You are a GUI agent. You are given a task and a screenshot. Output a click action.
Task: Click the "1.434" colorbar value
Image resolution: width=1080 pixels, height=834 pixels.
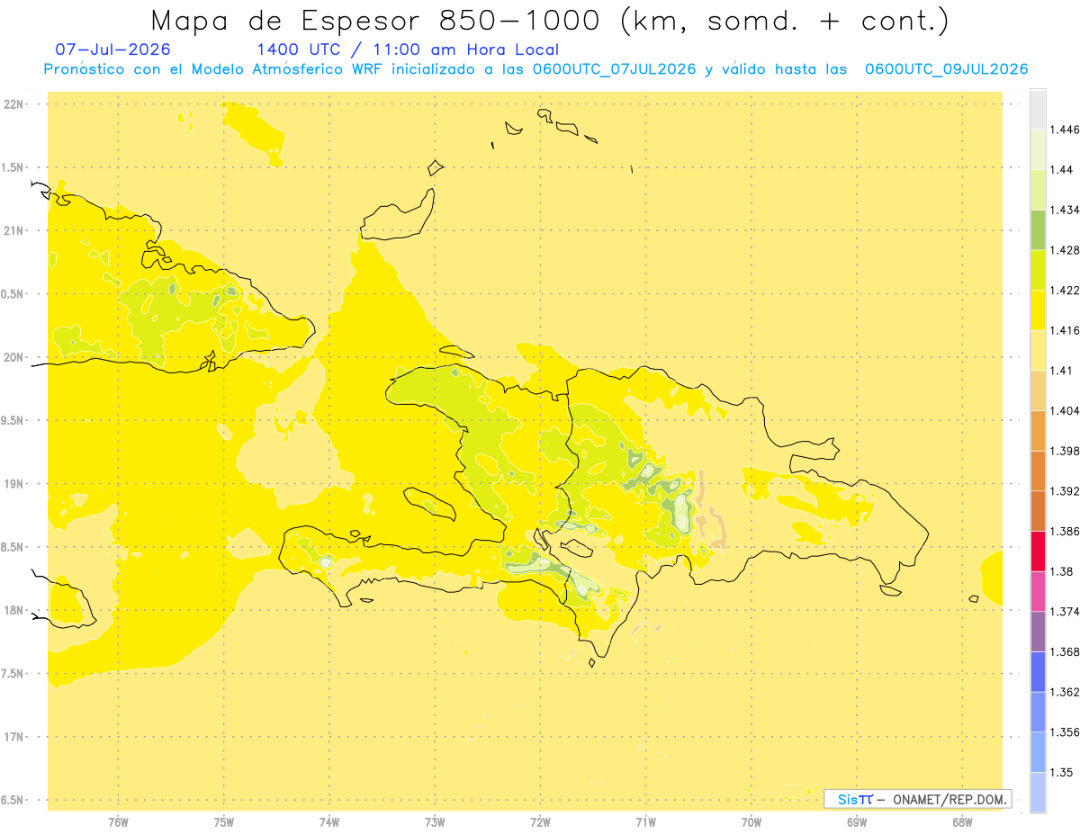tap(1066, 210)
